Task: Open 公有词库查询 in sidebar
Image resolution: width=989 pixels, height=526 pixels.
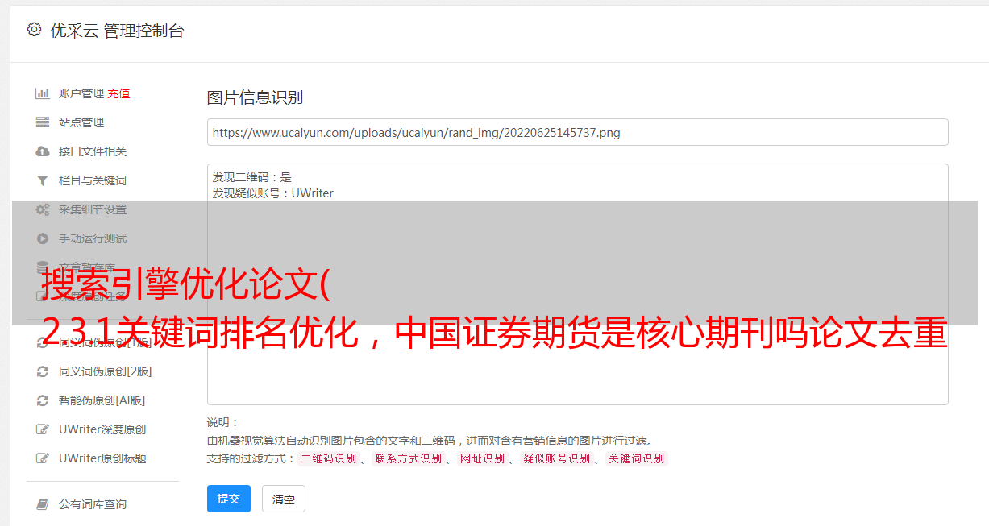Action: 93,504
